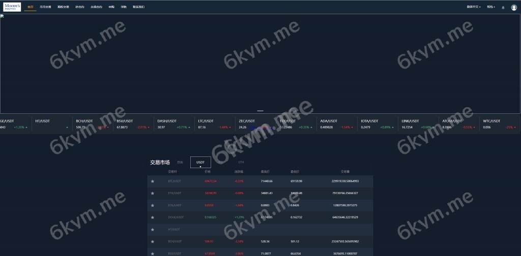Click DOGE/USDT pair in market table
The height and width of the screenshot is (256, 521).
pos(176,217)
